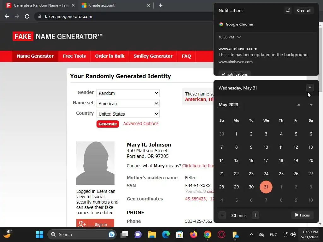323x242 pixels.
Task: Go forward with the browser arrow
Action: coord(17,16)
